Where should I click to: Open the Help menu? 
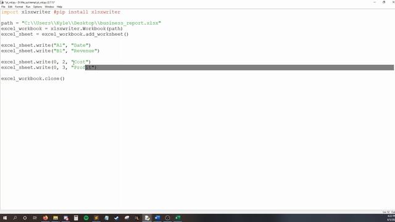pyautogui.click(x=59, y=7)
